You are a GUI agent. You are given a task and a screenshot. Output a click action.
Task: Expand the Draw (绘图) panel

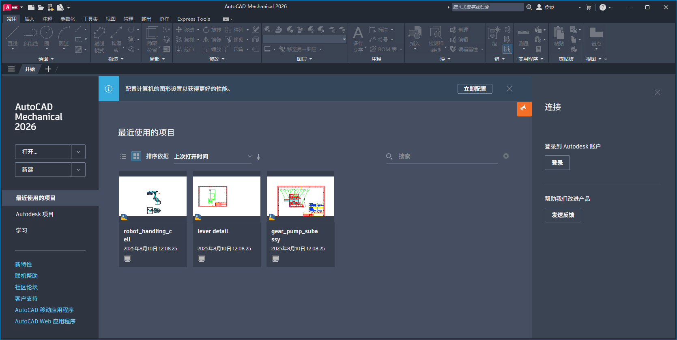46,59
